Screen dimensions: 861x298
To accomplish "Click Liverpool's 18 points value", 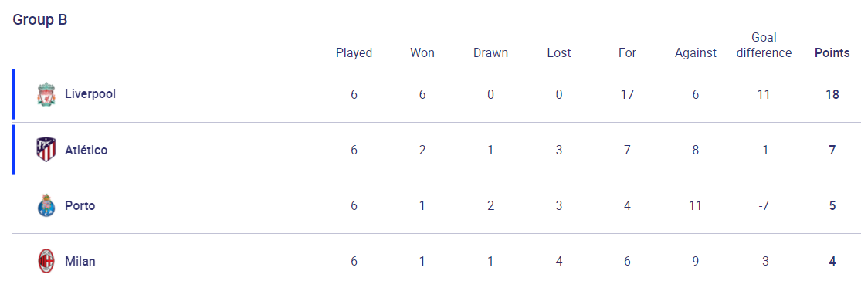I will point(832,94).
